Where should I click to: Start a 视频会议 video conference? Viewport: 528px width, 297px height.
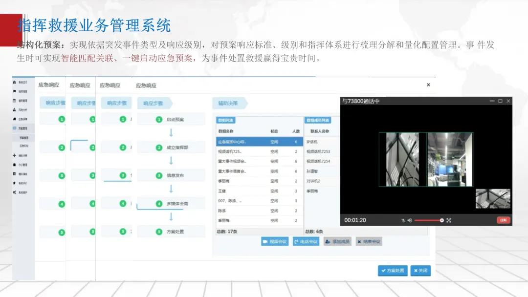275,241
